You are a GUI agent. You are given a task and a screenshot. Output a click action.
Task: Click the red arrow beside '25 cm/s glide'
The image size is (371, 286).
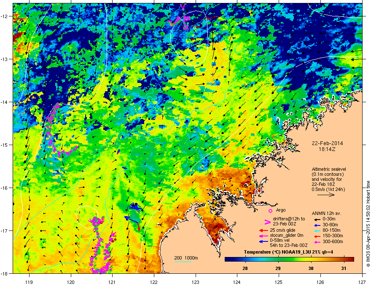(263, 230)
